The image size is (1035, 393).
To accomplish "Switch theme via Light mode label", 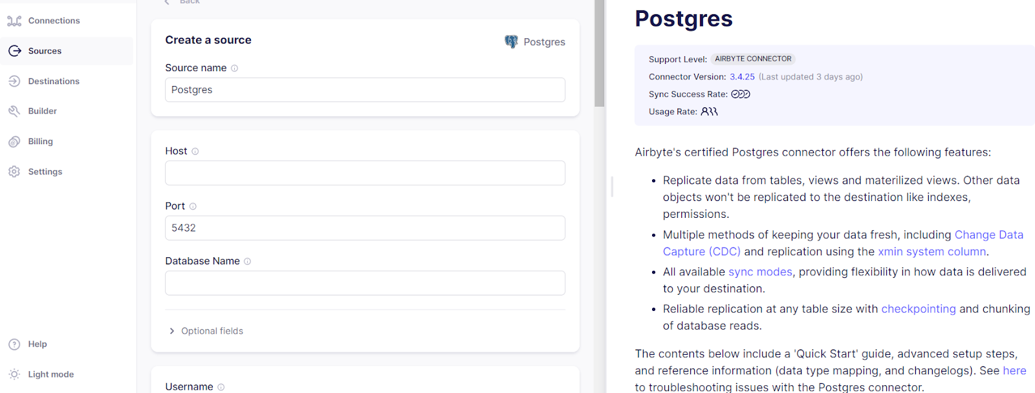I will pos(51,374).
